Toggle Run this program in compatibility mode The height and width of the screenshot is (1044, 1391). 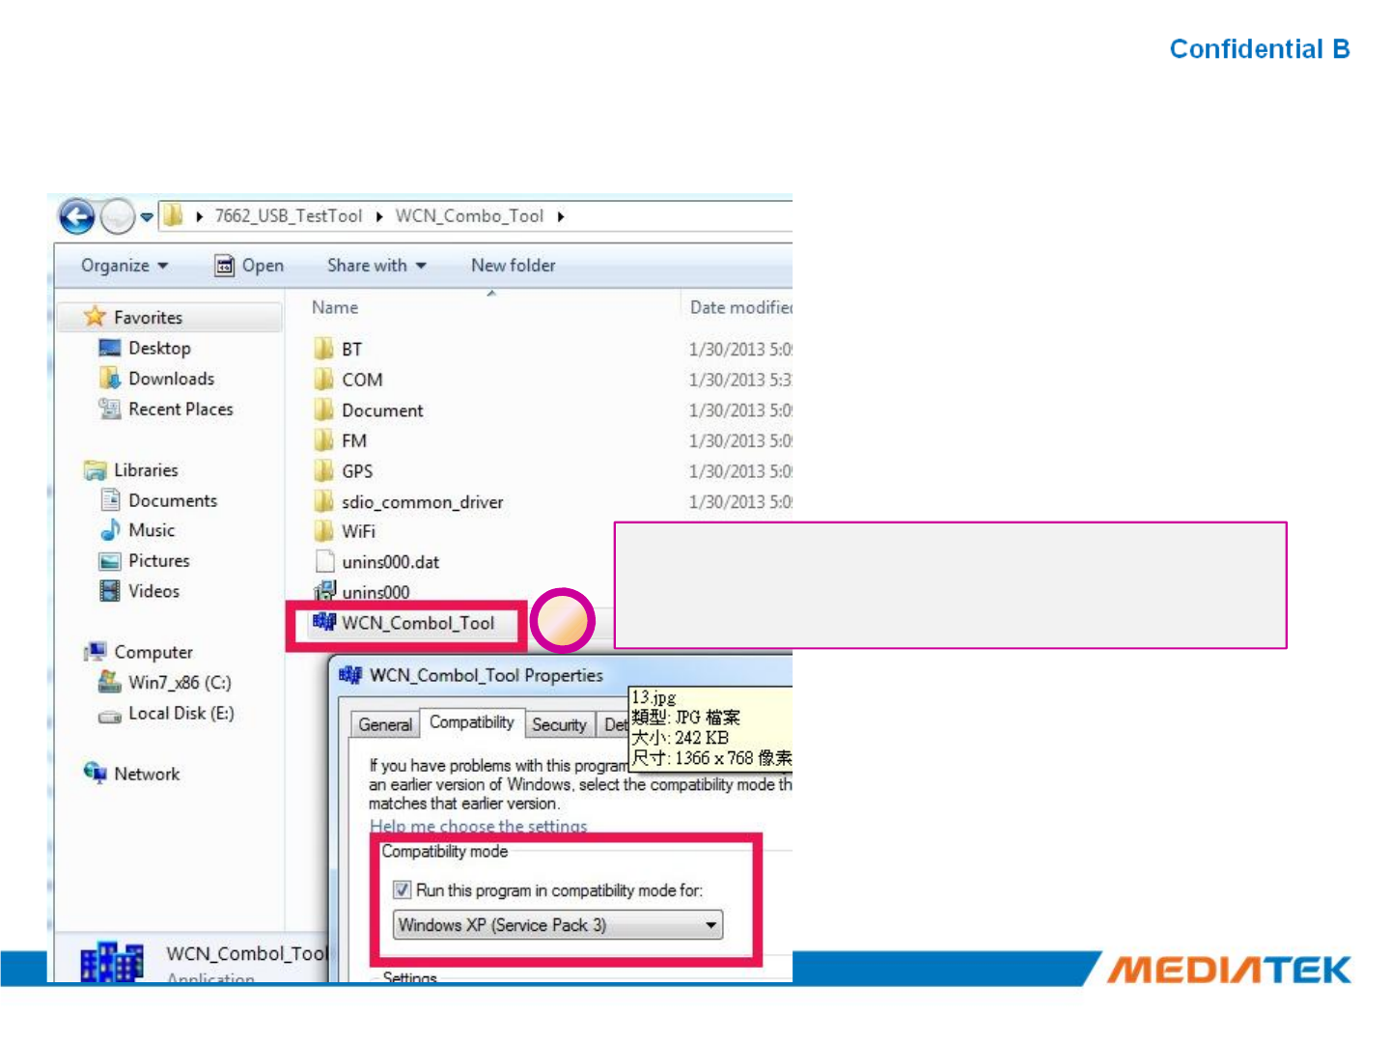click(403, 889)
